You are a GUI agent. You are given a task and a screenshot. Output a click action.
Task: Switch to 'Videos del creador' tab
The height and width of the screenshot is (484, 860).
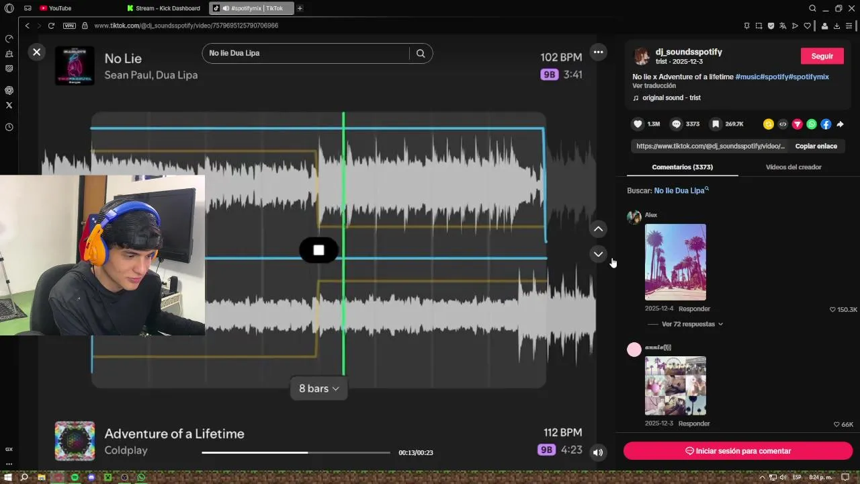[x=793, y=167]
